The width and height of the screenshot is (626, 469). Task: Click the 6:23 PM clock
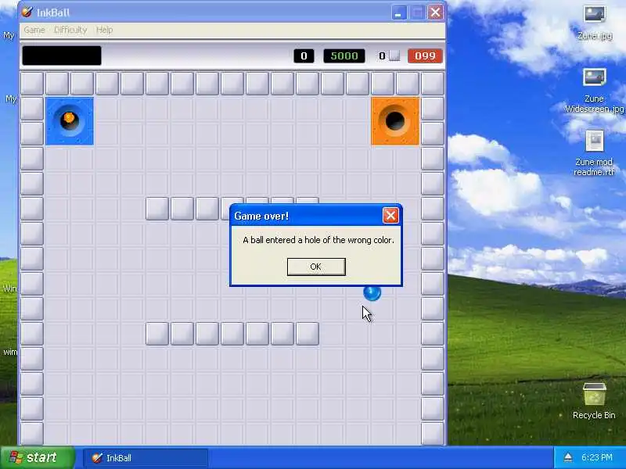pyautogui.click(x=597, y=457)
